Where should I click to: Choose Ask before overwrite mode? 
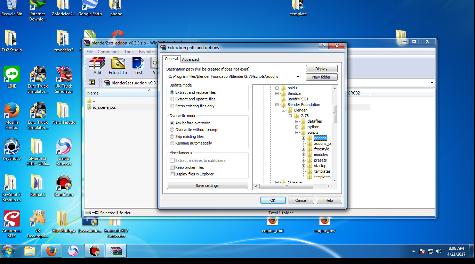(x=190, y=123)
